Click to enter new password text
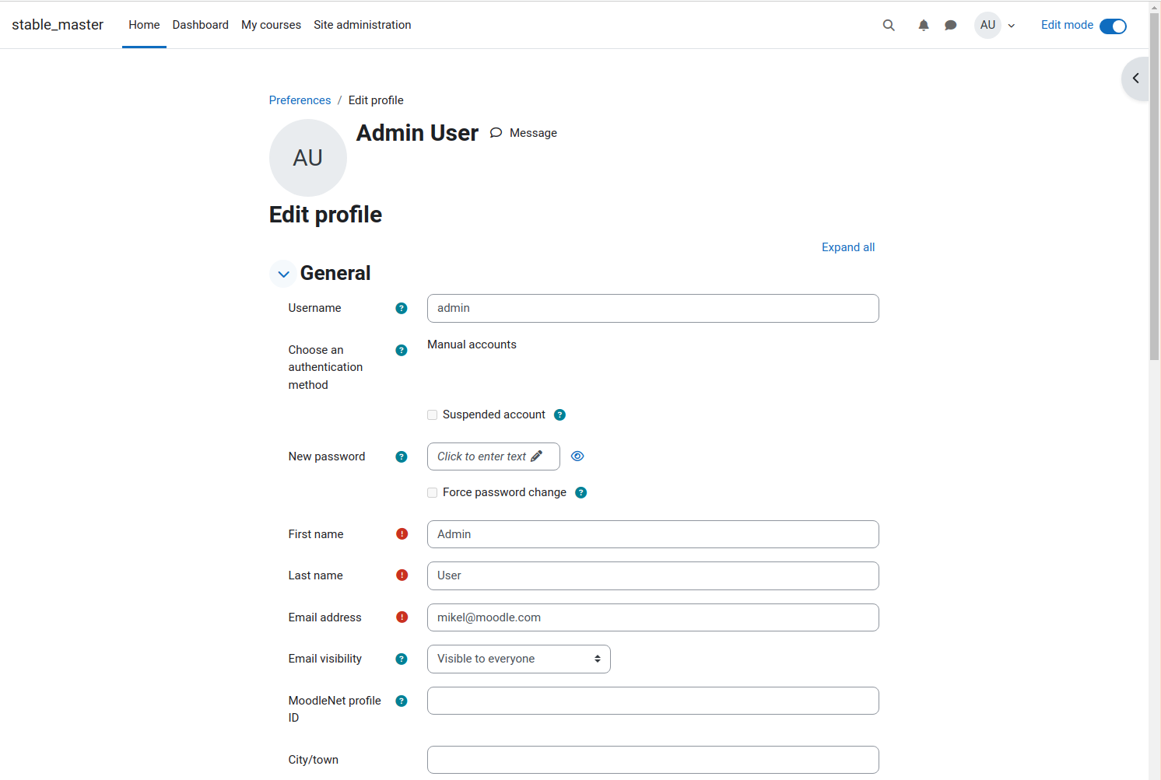The width and height of the screenshot is (1161, 780). [x=482, y=456]
